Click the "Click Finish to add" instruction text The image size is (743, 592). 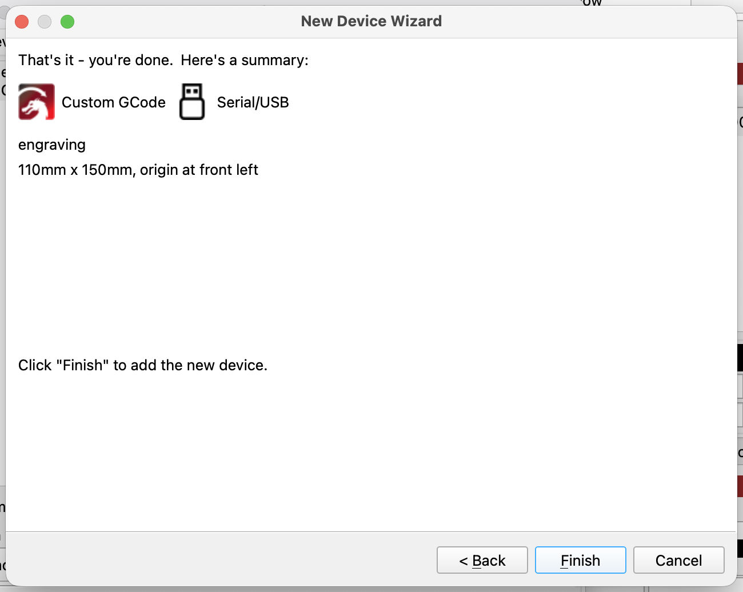point(142,365)
